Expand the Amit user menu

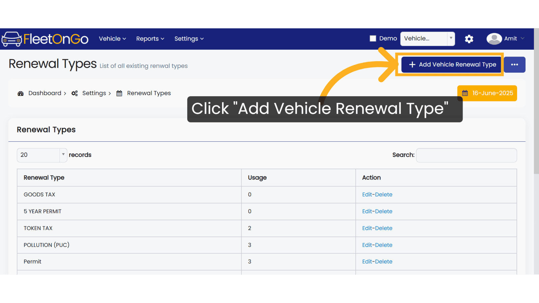pyautogui.click(x=514, y=39)
